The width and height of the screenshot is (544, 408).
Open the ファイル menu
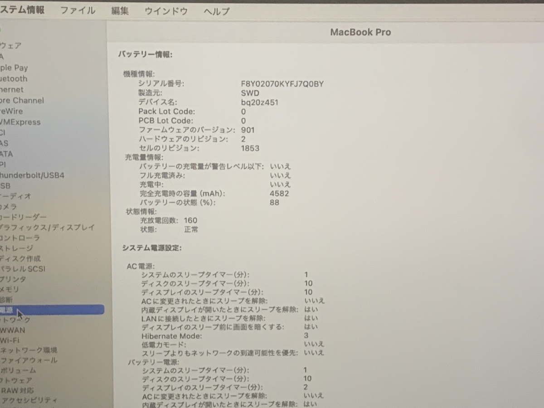click(x=78, y=10)
